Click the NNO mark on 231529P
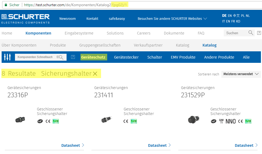262x154 pixels. (230, 121)
